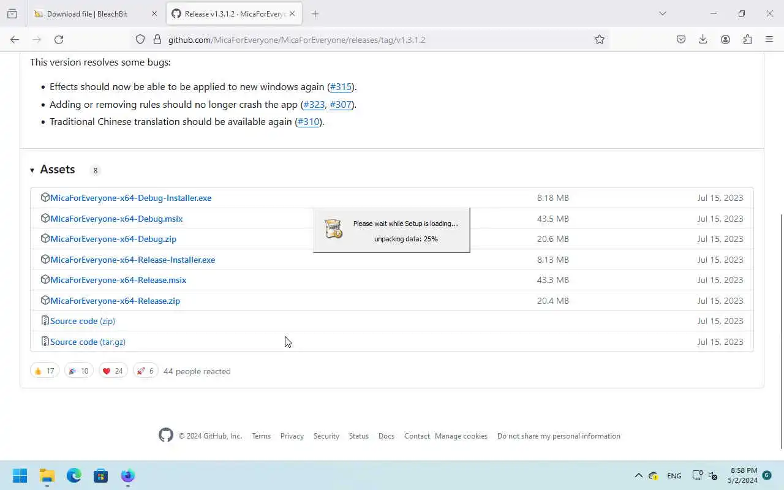The height and width of the screenshot is (490, 784).
Task: Open Microsoft Store from taskbar
Action: 101,476
